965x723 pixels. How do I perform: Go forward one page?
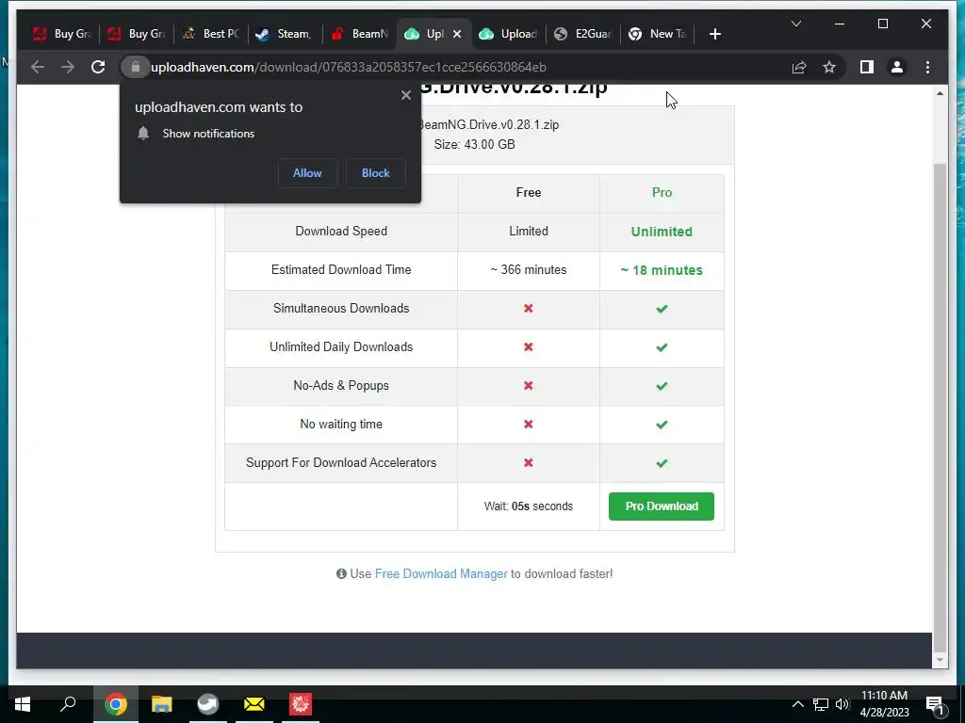tap(68, 67)
